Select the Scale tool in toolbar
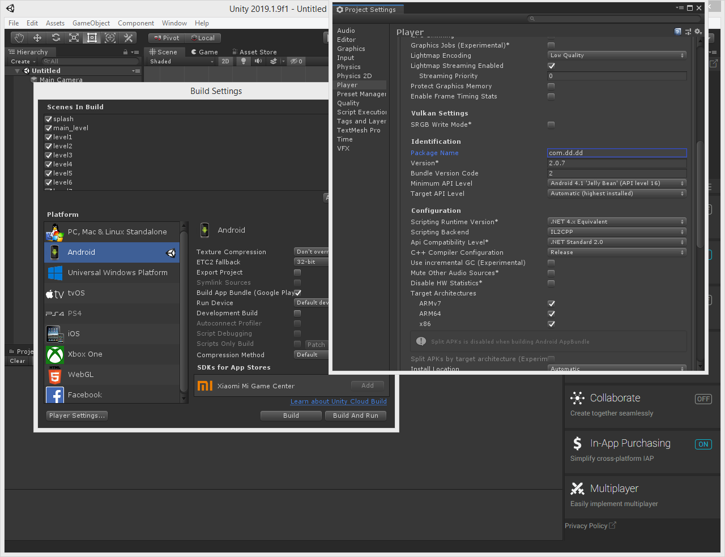This screenshot has width=725, height=557. [74, 38]
